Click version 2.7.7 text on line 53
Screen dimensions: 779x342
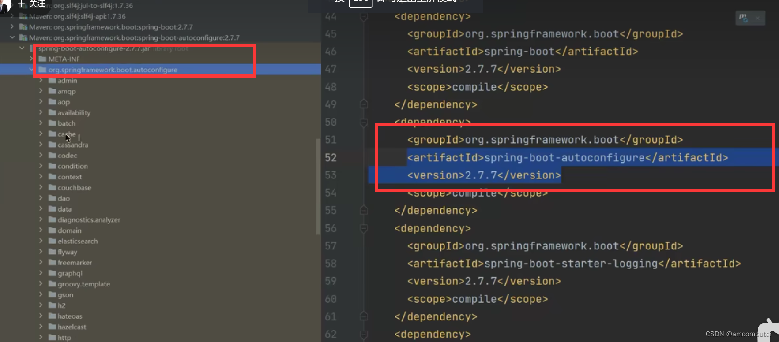tap(481, 175)
